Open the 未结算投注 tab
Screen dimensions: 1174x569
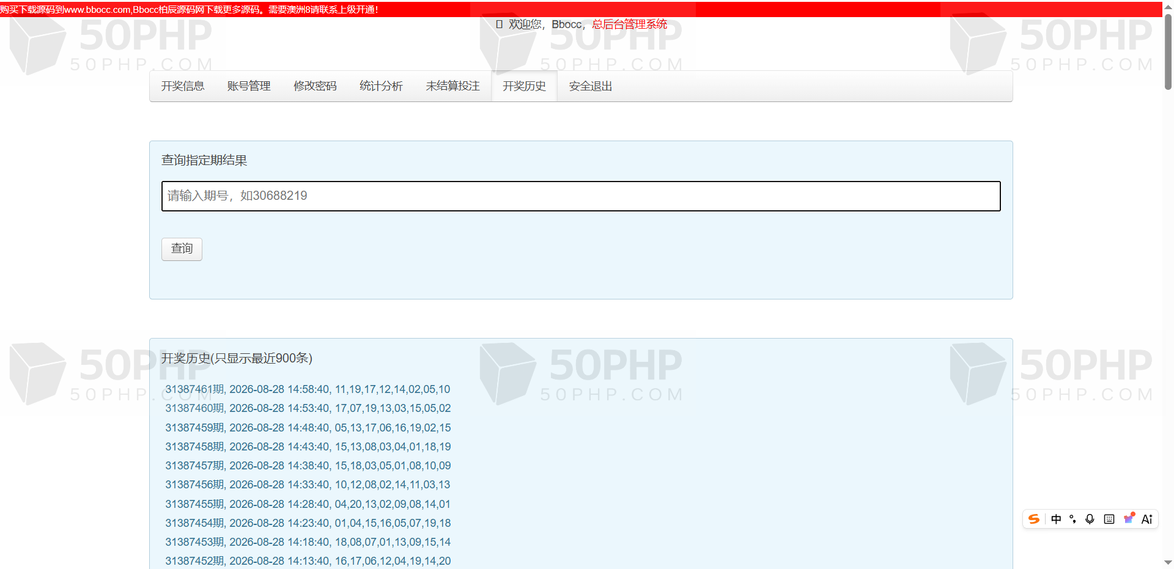tap(453, 86)
